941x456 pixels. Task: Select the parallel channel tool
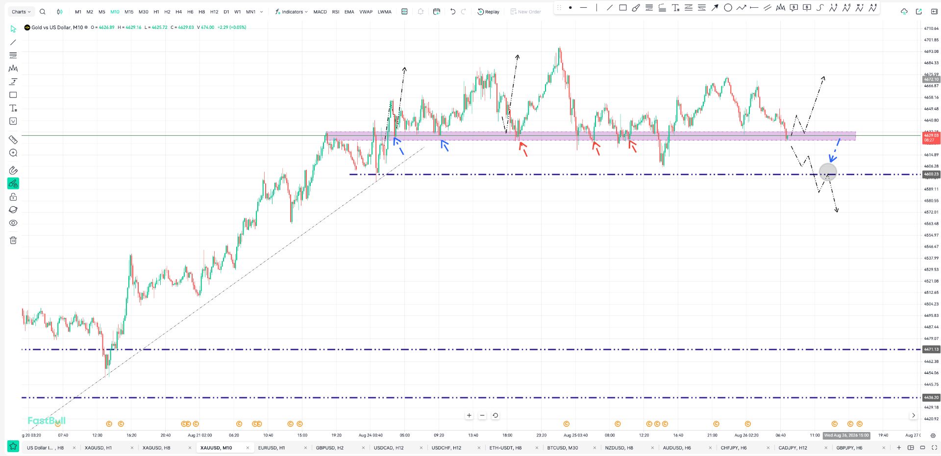[768, 7]
